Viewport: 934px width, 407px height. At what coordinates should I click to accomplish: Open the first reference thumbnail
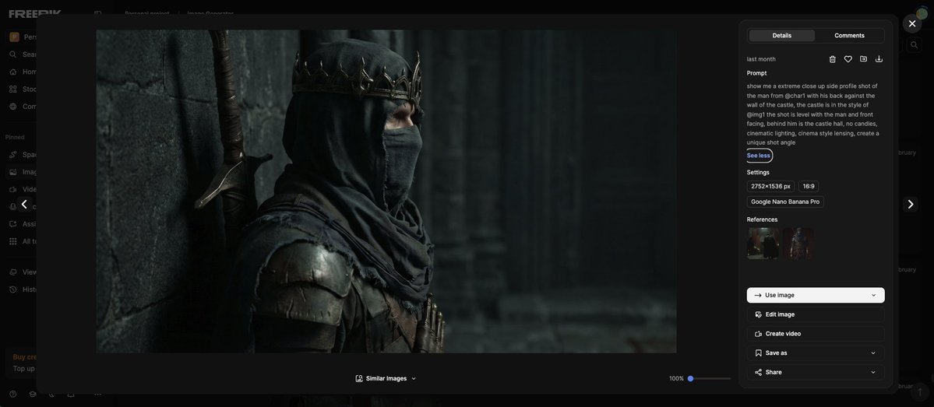[x=763, y=244]
